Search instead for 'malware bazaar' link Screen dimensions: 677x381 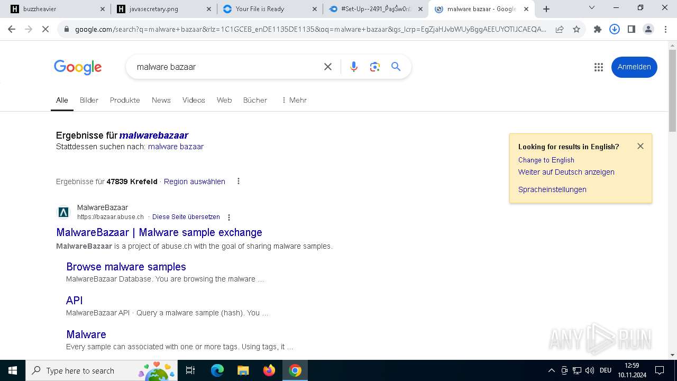(x=176, y=147)
